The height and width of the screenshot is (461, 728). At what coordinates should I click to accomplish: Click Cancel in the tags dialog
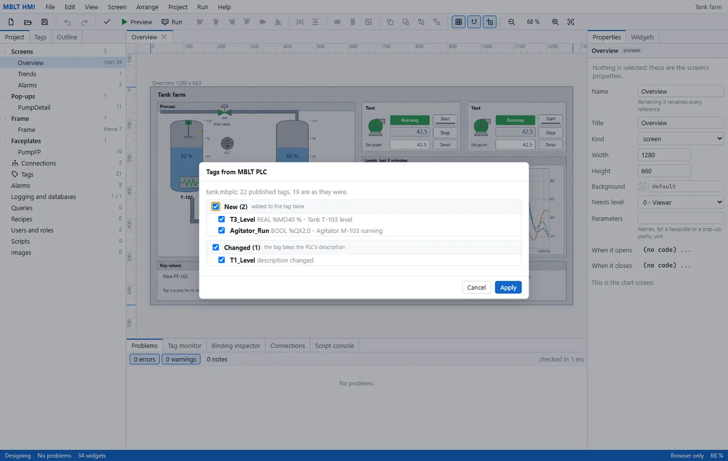click(x=477, y=288)
